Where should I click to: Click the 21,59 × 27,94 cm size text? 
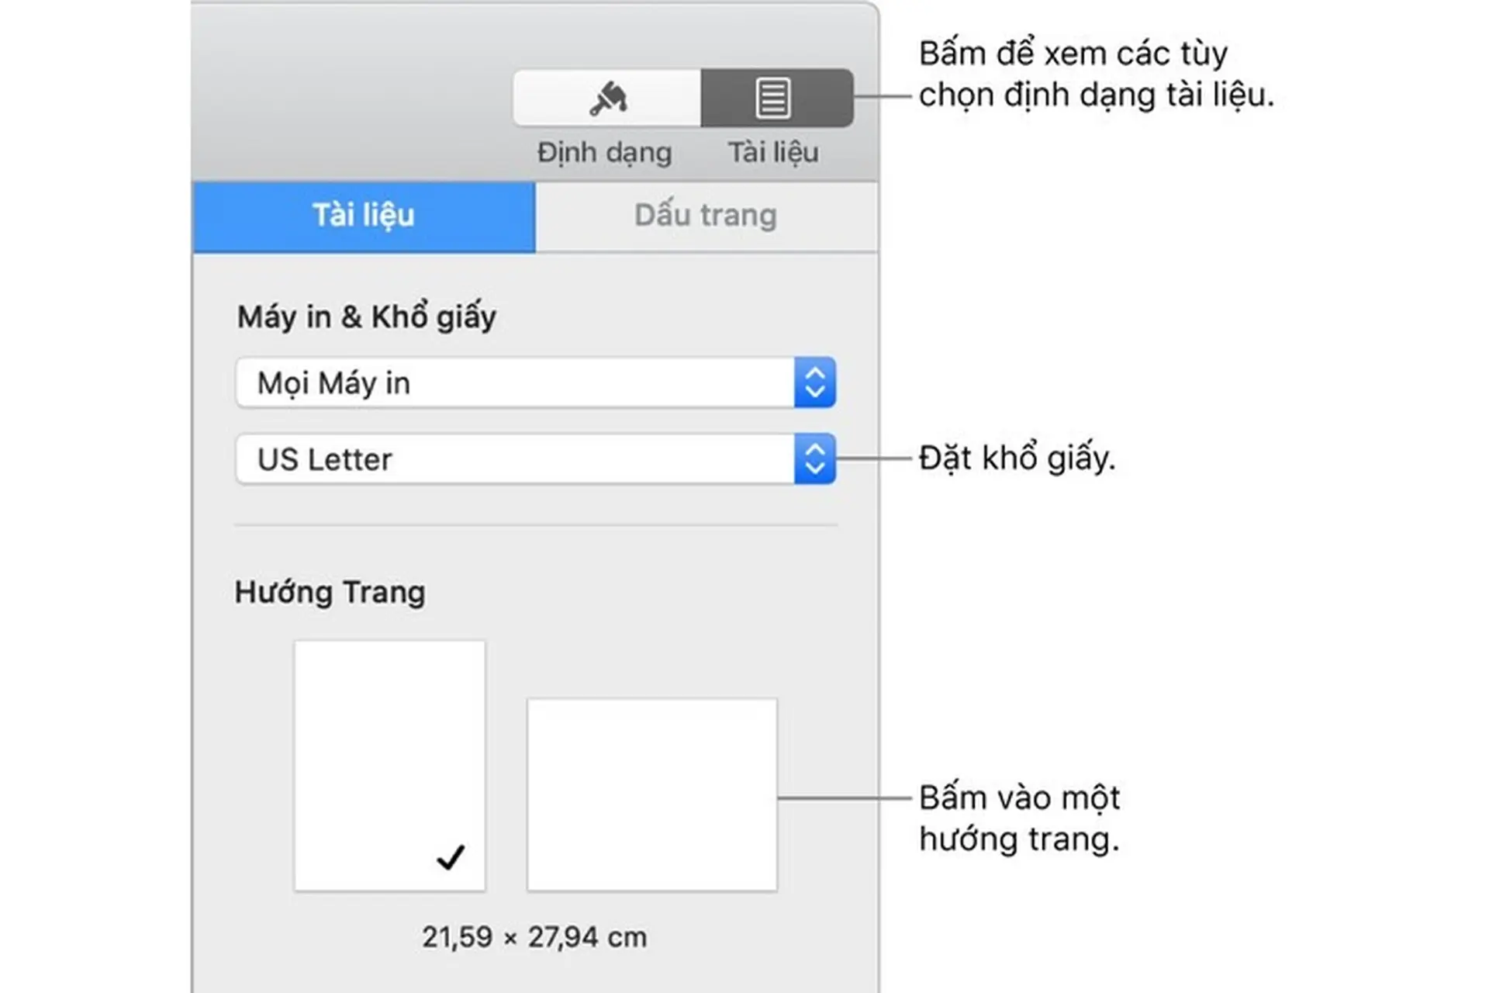[534, 937]
